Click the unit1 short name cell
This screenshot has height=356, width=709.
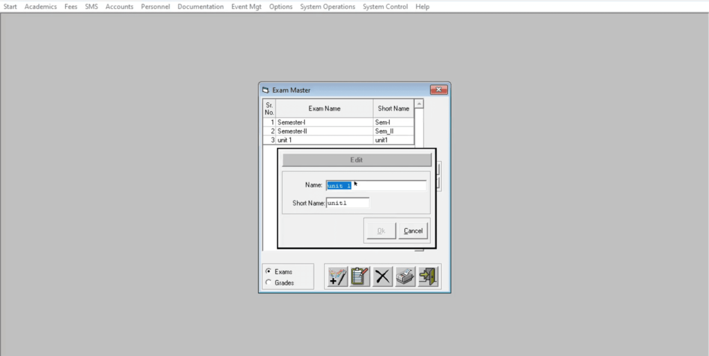393,140
